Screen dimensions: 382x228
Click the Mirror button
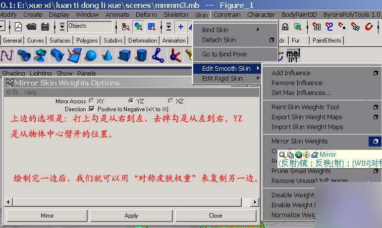(x=47, y=216)
